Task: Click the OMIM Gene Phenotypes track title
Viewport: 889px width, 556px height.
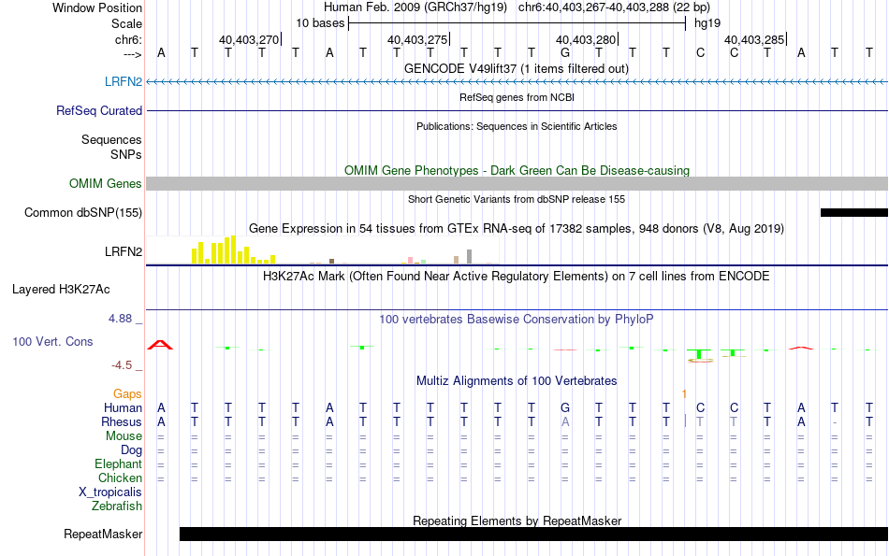Action: tap(517, 170)
